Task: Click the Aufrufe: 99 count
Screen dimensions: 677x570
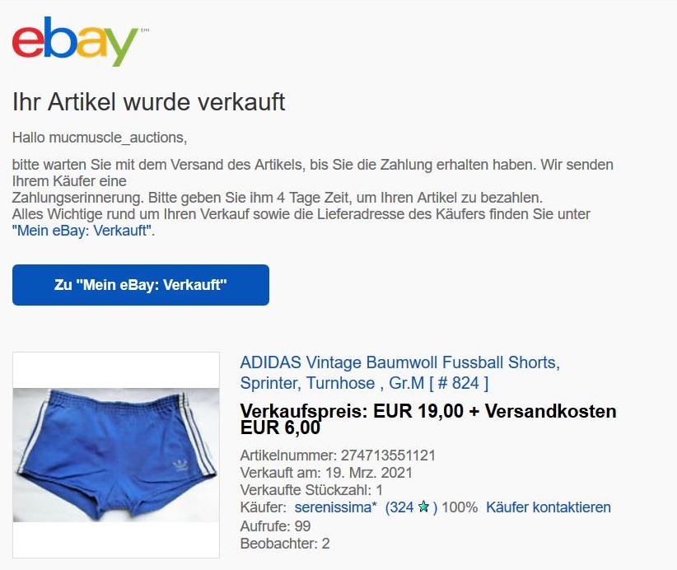Action: tap(275, 526)
